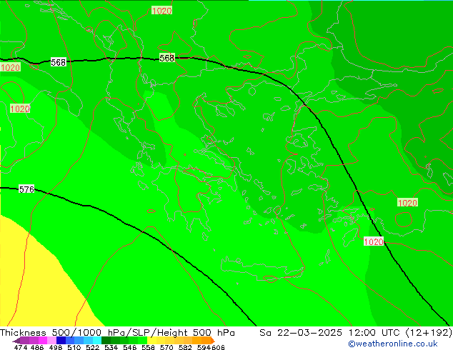Select the magenta legend swatch above 486

(42, 340)
